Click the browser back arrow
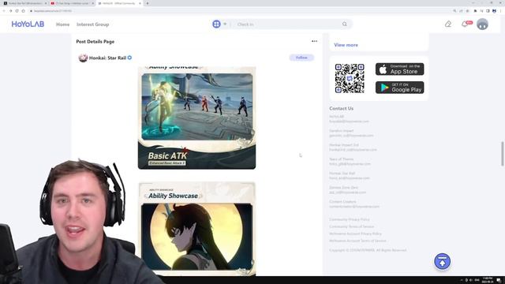Image resolution: width=505 pixels, height=284 pixels. pyautogui.click(x=4, y=11)
